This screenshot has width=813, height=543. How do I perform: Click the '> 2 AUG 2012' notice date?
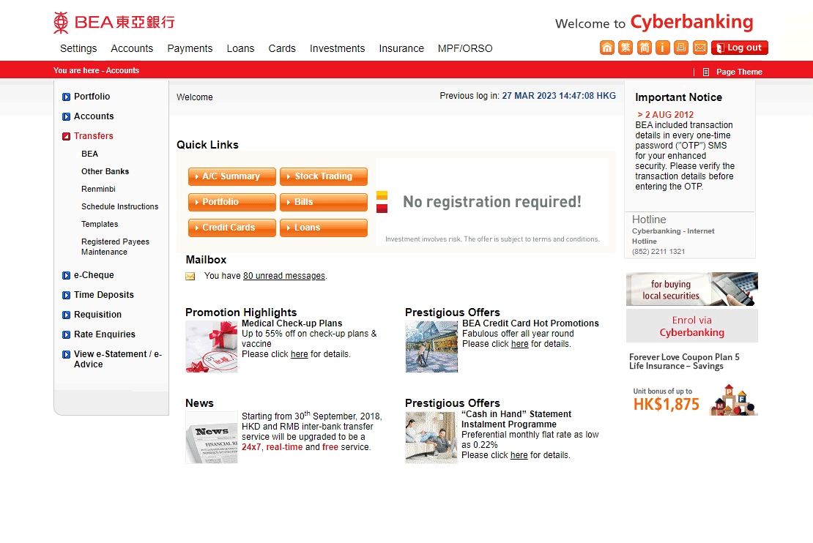coord(666,114)
